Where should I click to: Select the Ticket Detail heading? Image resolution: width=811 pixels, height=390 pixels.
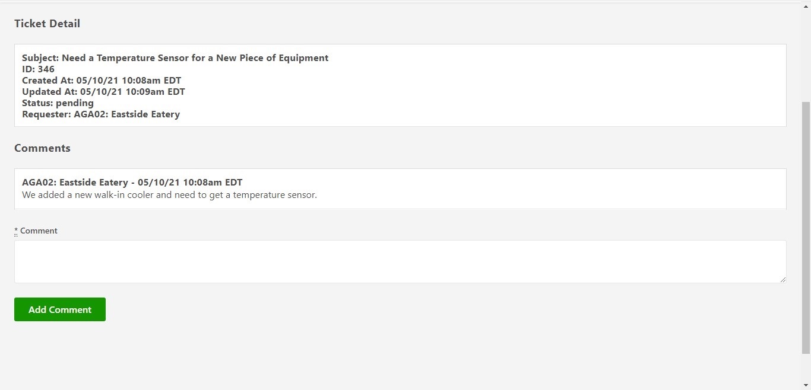[47, 24]
